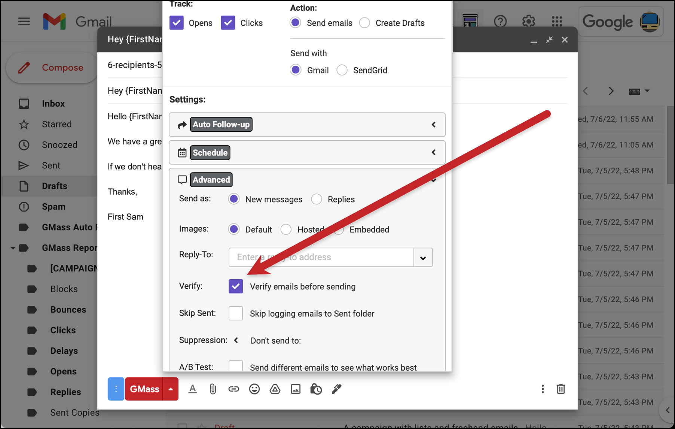The image size is (675, 429).
Task: Click the Auto Follow-up arrow icon
Action: tap(182, 125)
